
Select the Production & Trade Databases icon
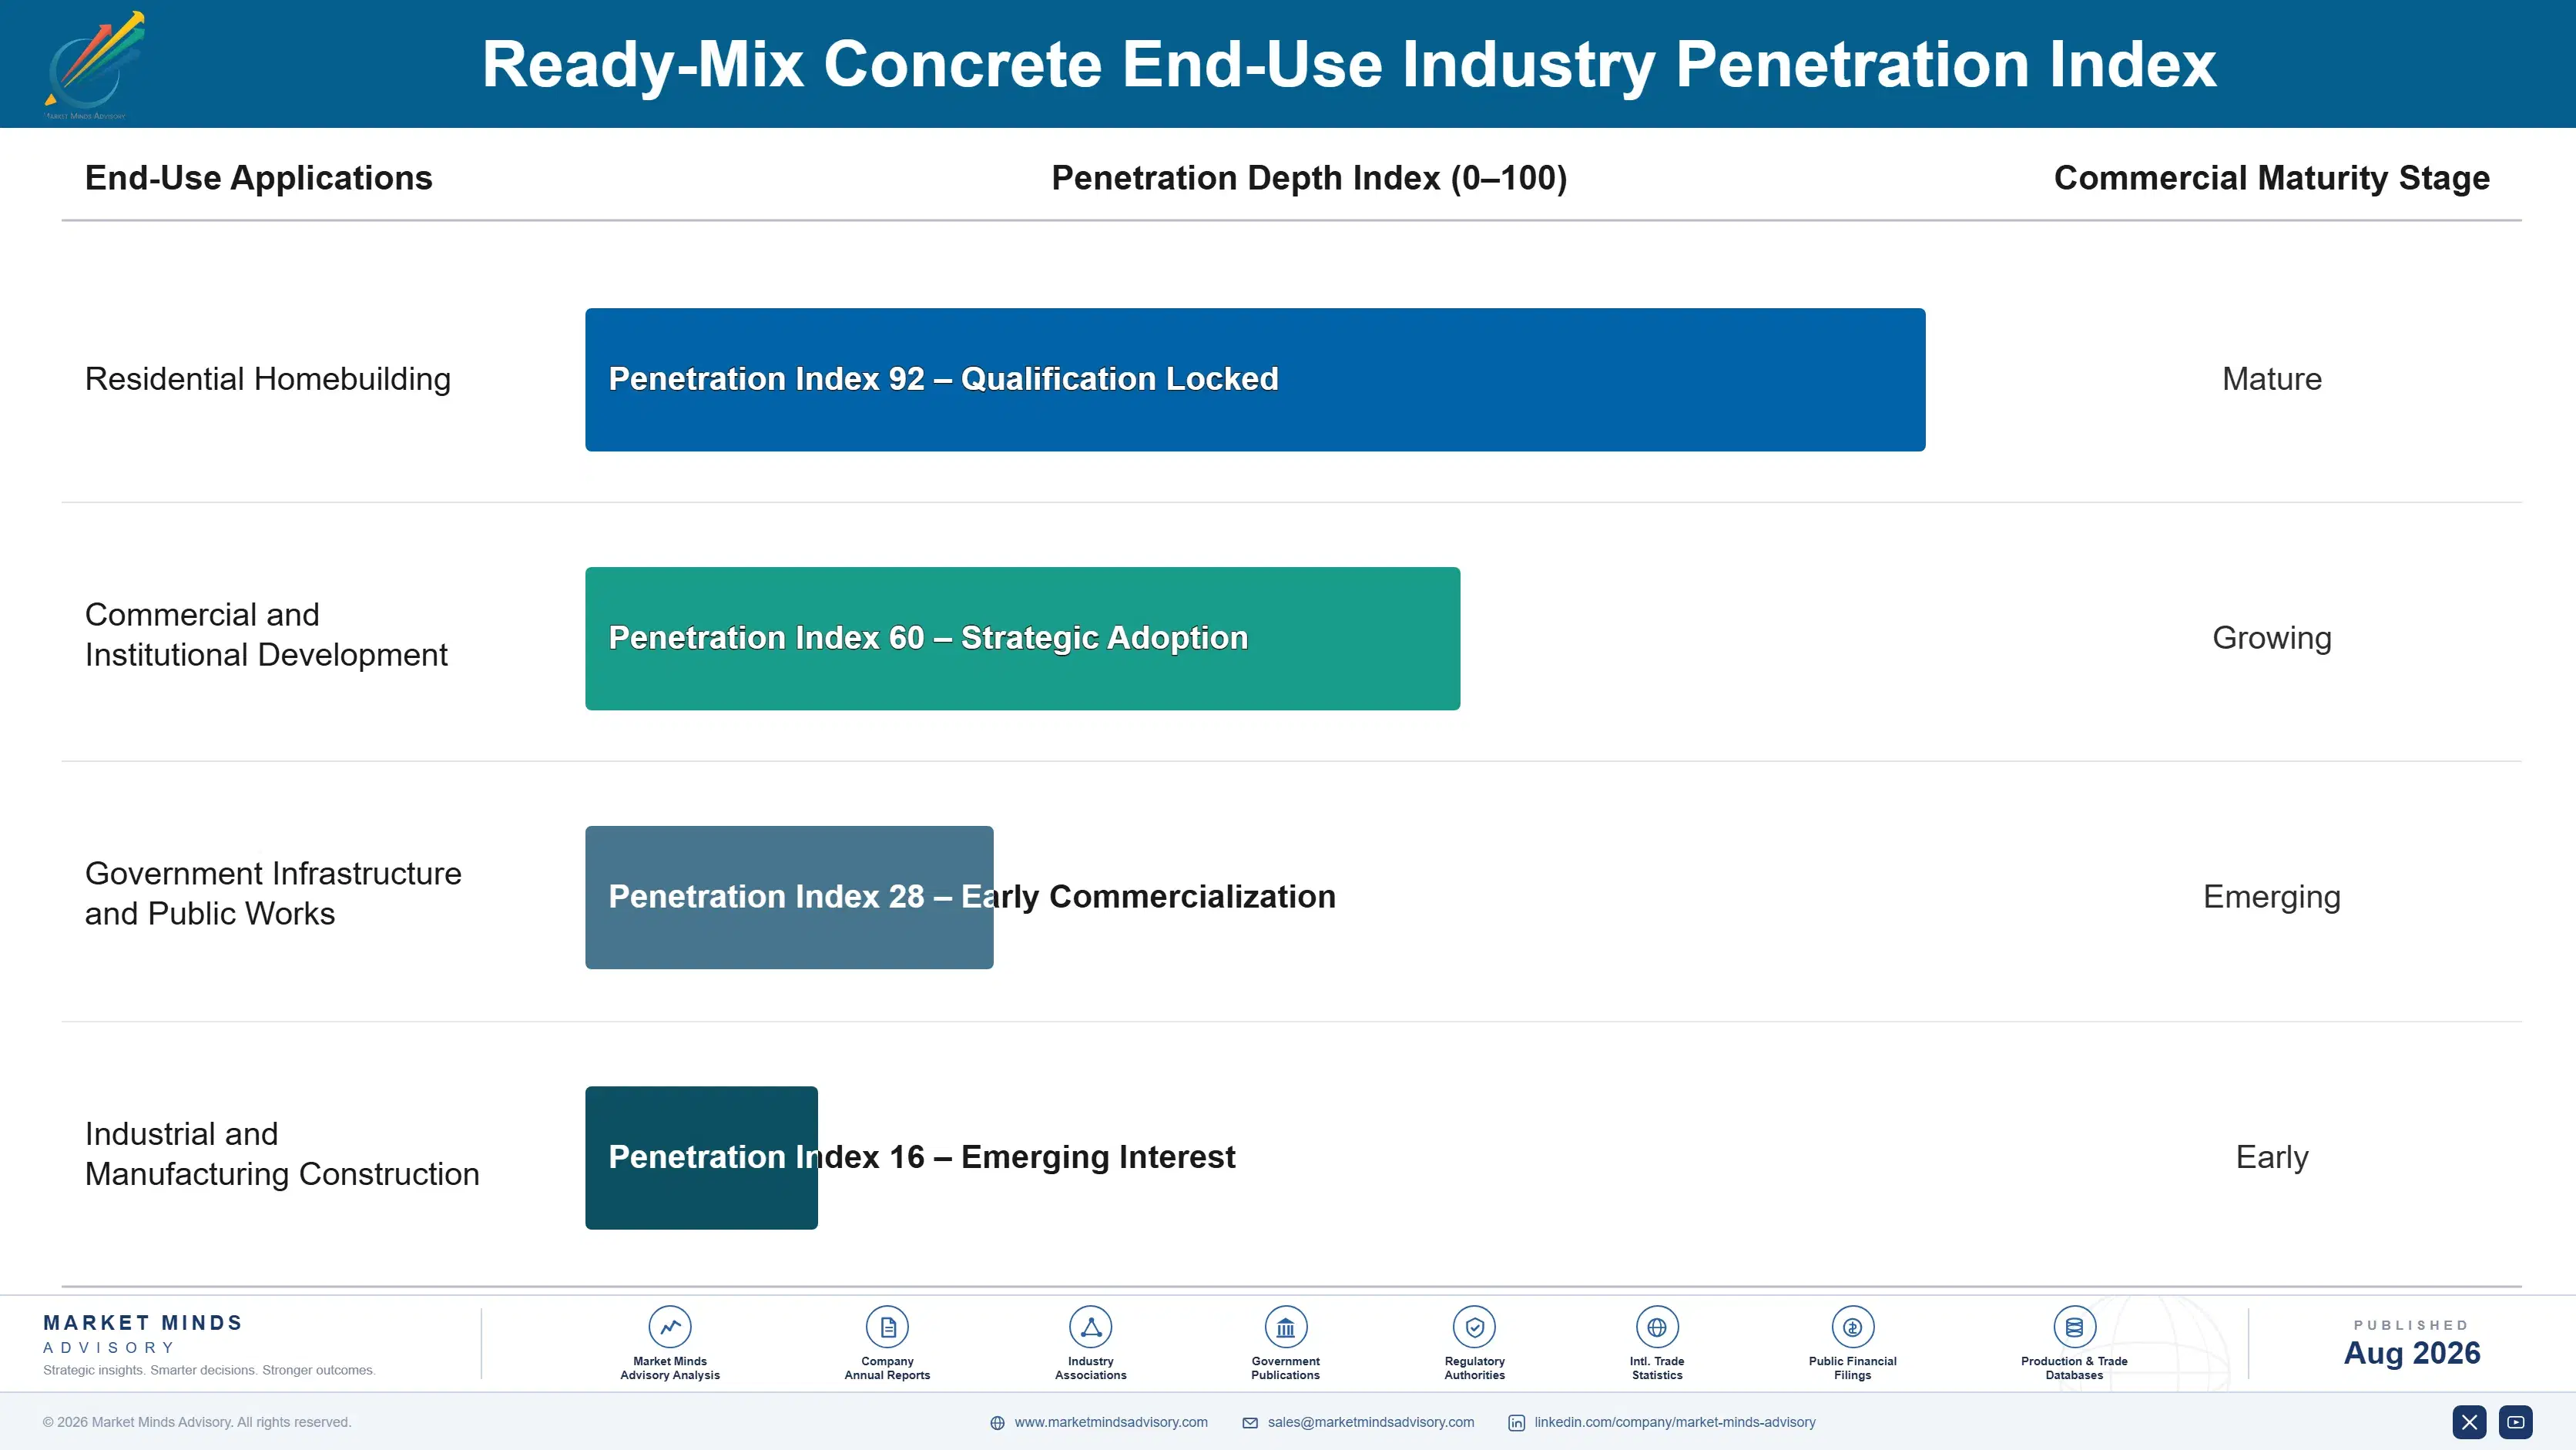(2074, 1327)
